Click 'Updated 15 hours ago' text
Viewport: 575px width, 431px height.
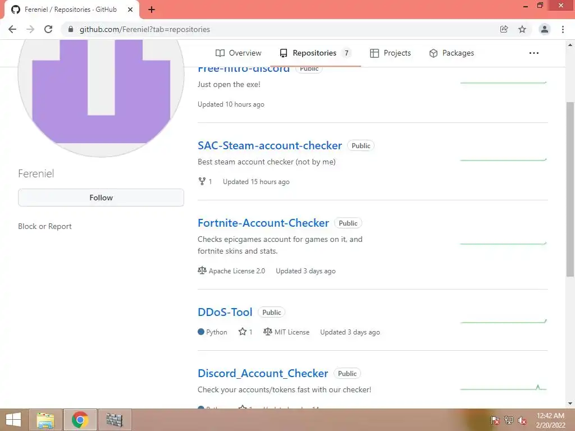pyautogui.click(x=256, y=182)
